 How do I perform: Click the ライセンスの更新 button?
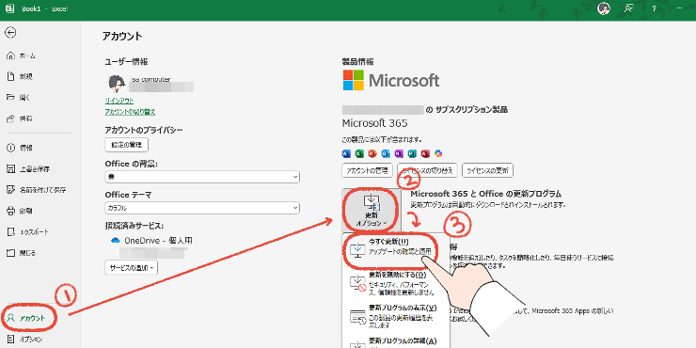pyautogui.click(x=487, y=170)
